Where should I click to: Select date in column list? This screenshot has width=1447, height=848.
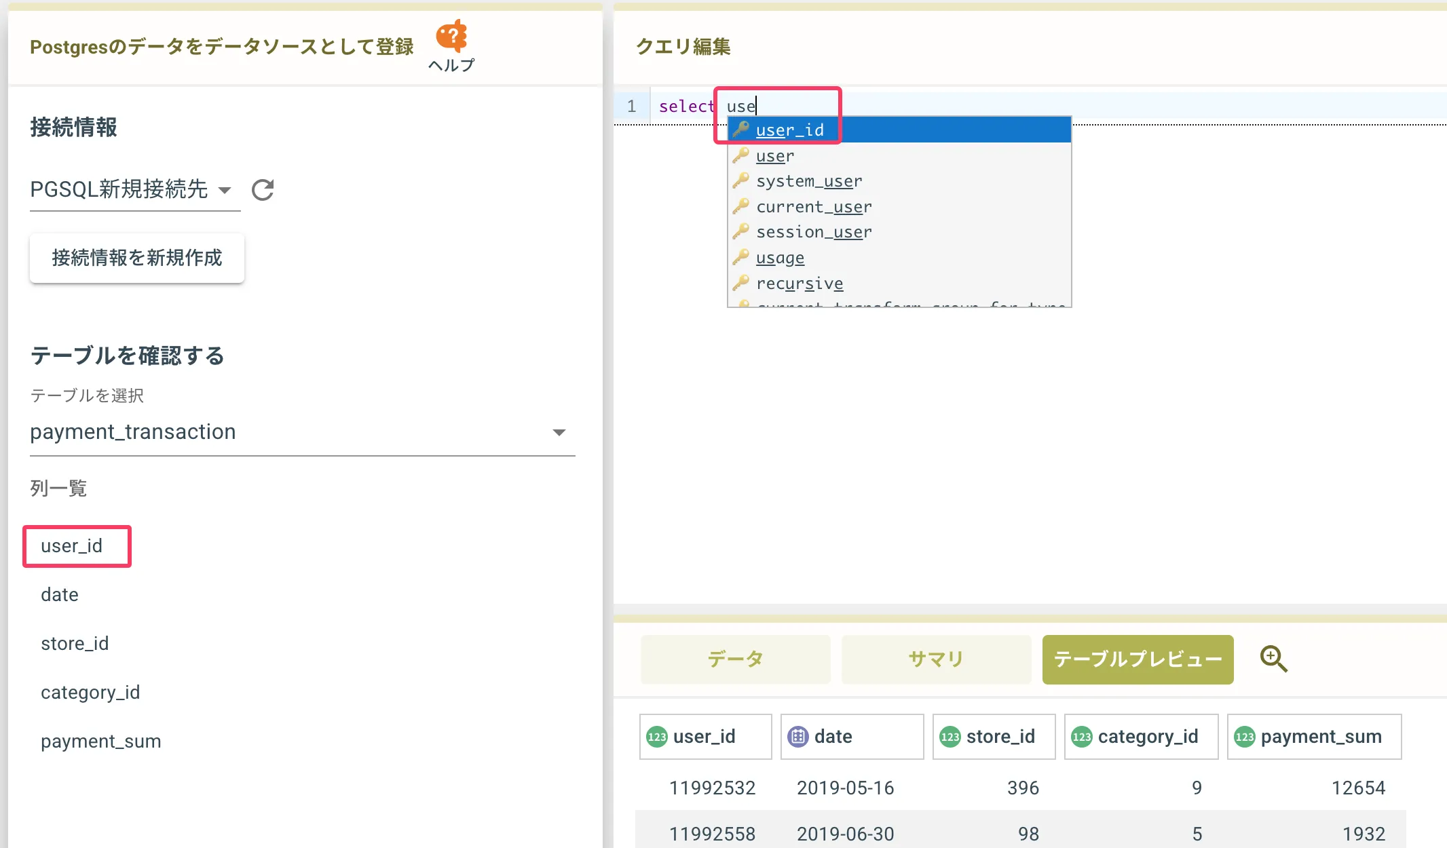click(60, 595)
